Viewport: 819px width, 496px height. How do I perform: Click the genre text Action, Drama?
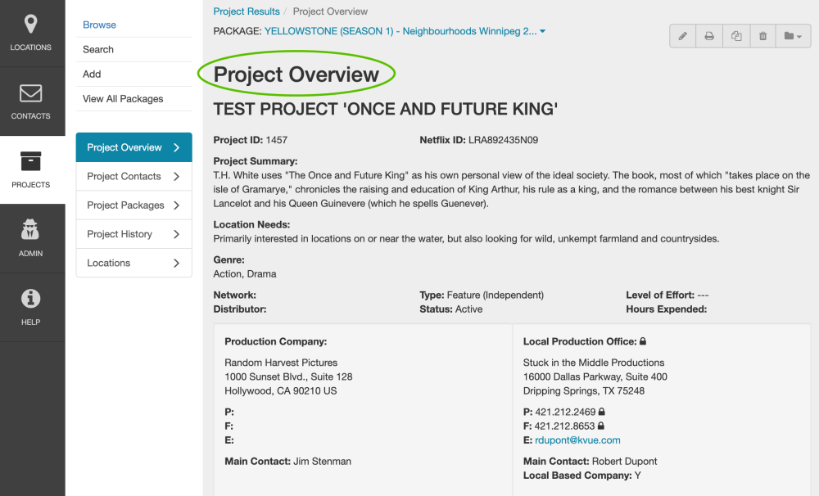point(244,273)
